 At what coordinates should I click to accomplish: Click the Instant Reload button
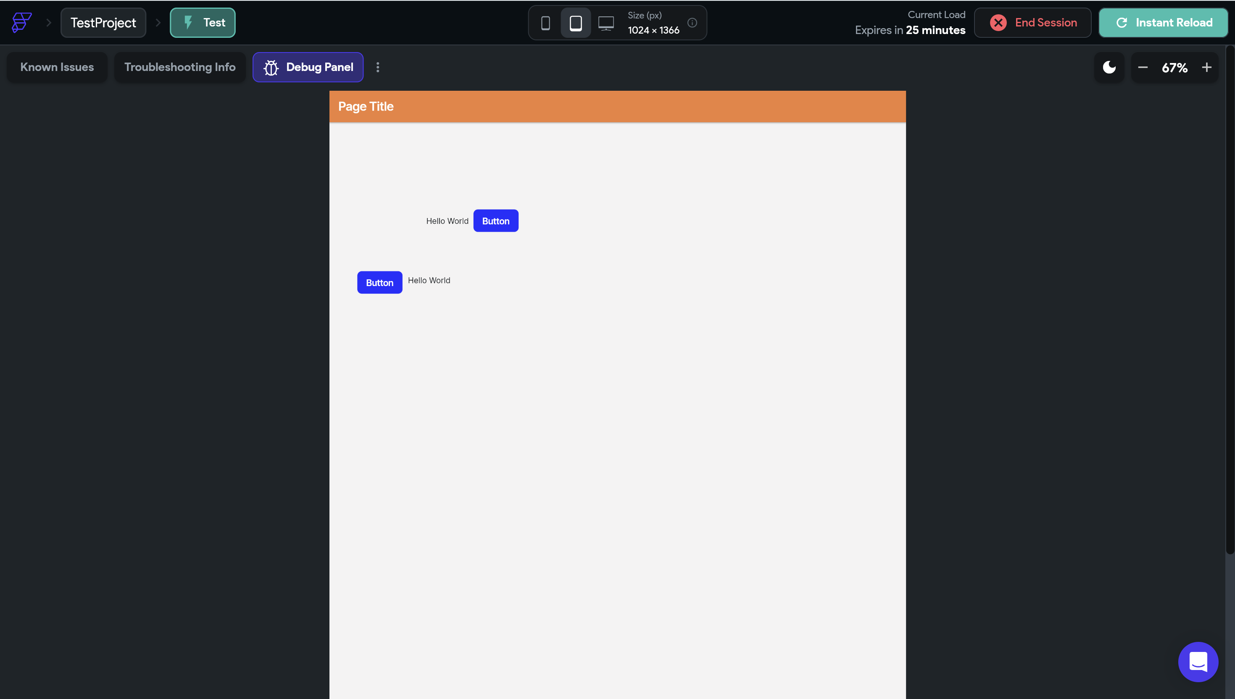coord(1163,23)
